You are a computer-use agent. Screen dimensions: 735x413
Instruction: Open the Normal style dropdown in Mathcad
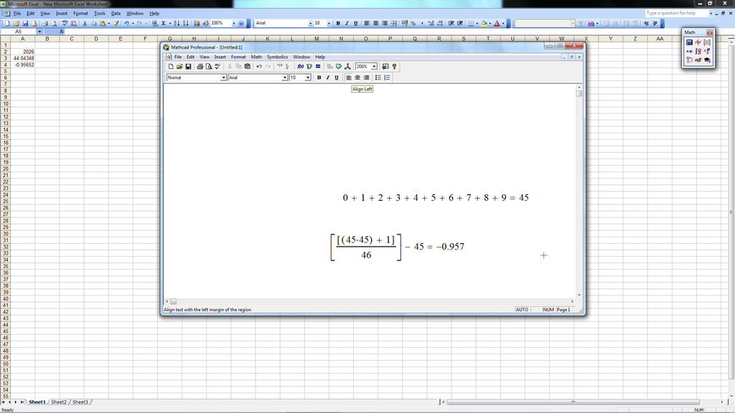223,77
